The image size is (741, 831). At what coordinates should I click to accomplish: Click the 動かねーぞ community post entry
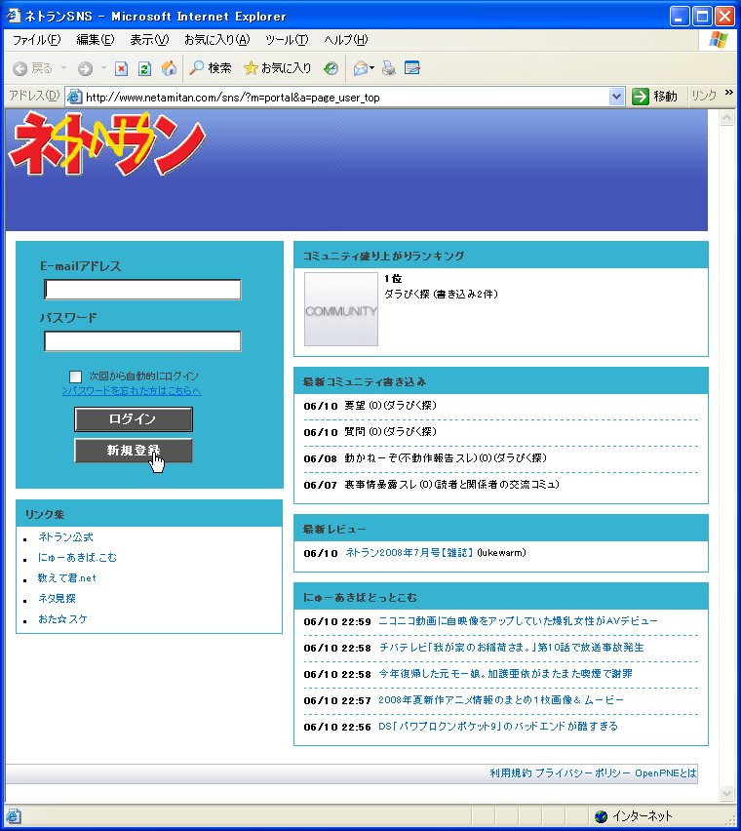(x=446, y=457)
